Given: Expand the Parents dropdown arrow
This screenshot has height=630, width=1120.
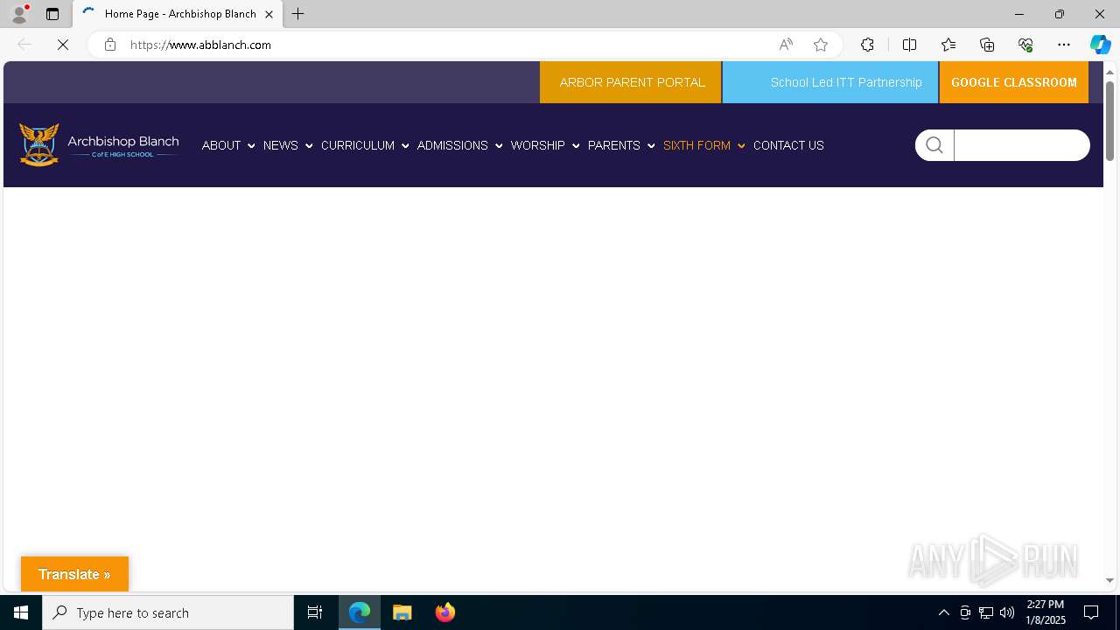Looking at the screenshot, I should 651,146.
